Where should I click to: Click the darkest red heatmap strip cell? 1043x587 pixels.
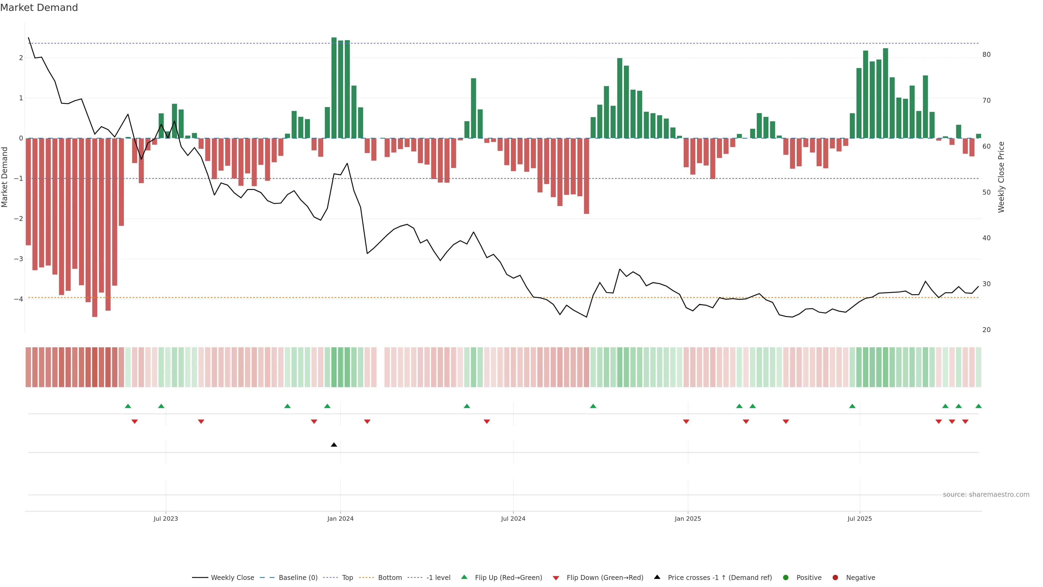(x=95, y=367)
